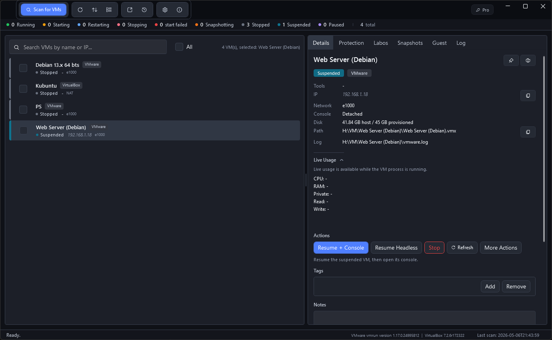552x340 pixels.
Task: Click the split-panel icon beside the pin
Action: click(528, 60)
